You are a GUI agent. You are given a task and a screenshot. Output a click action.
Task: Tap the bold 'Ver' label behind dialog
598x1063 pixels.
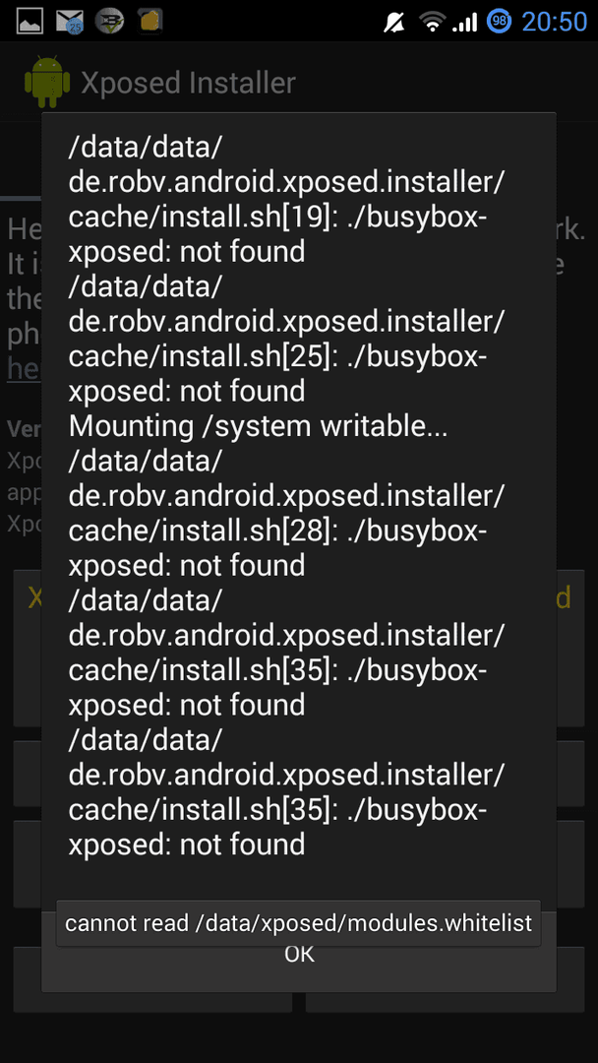[24, 429]
